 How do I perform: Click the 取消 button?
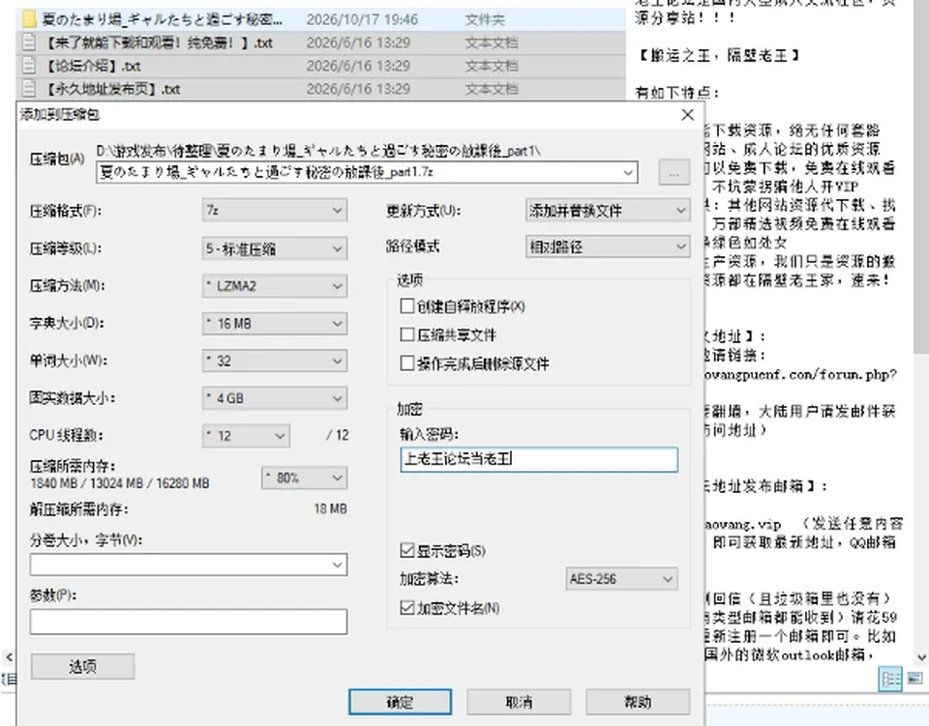519,702
